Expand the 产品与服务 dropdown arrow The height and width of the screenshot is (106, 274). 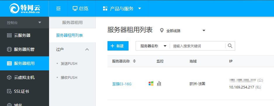coord(139,8)
